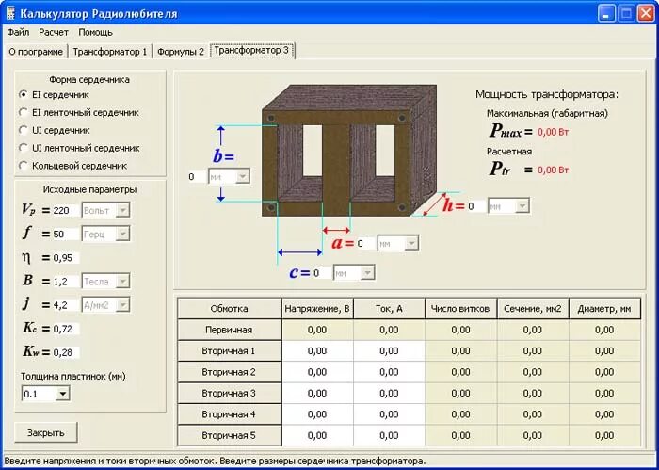
Task: Click Вторичная 2 current cell
Action: click(389, 372)
